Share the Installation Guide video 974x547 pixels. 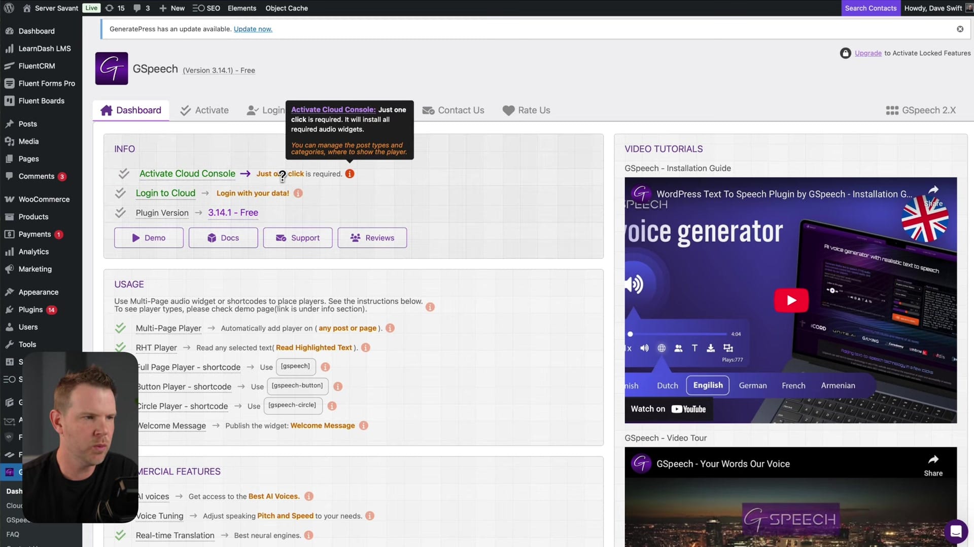(x=933, y=196)
